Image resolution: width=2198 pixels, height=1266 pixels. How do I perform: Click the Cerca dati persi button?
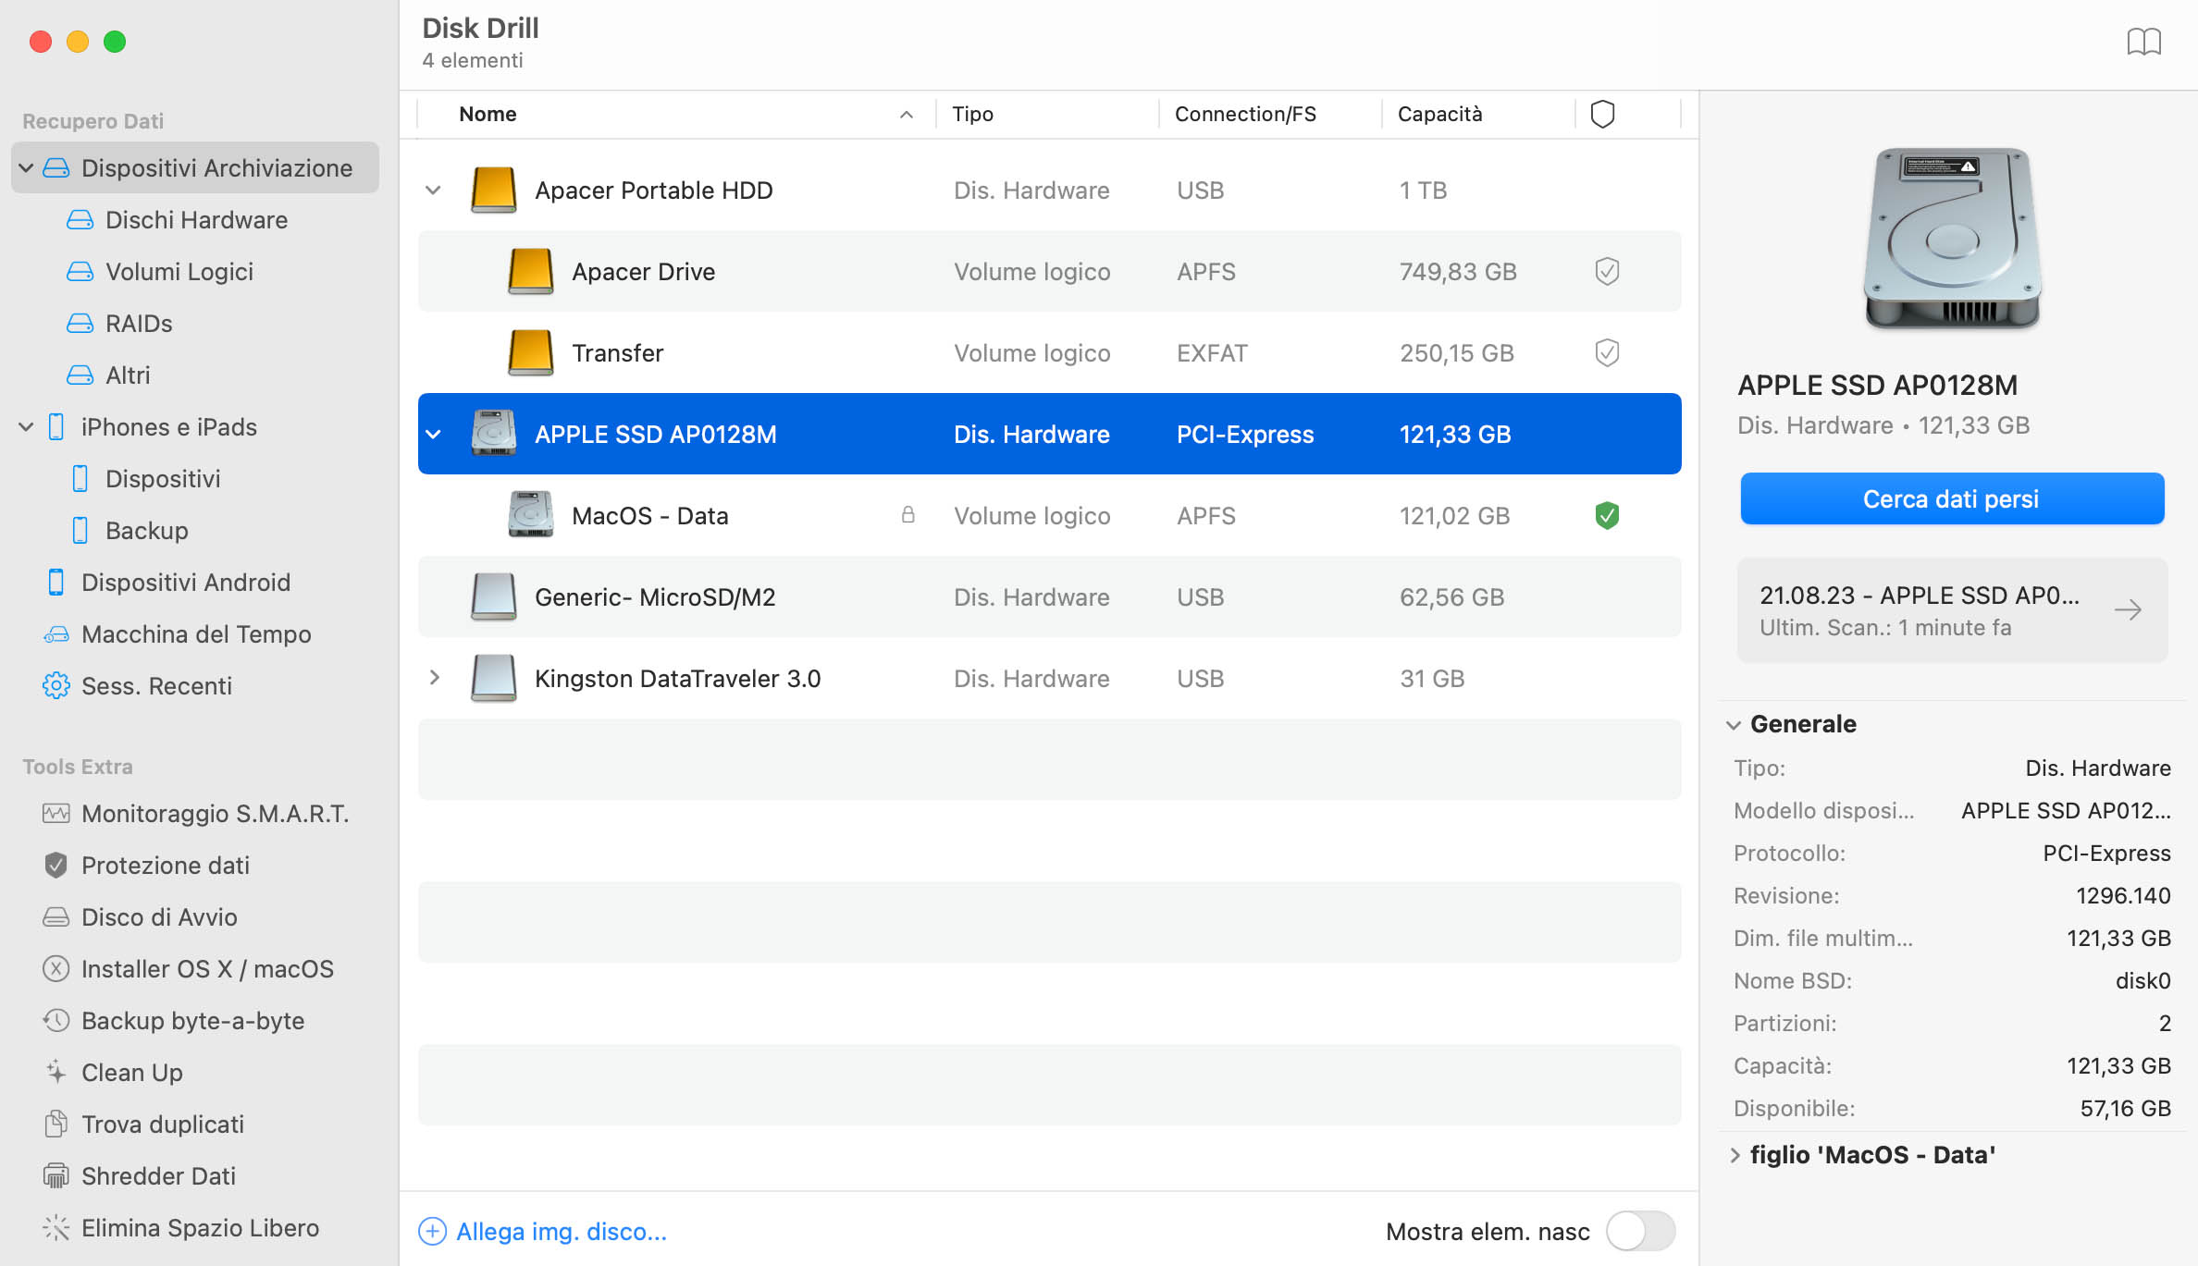pos(1952,498)
